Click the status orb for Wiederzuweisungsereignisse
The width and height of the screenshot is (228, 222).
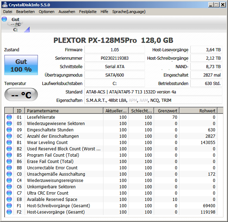(x=9, y=180)
